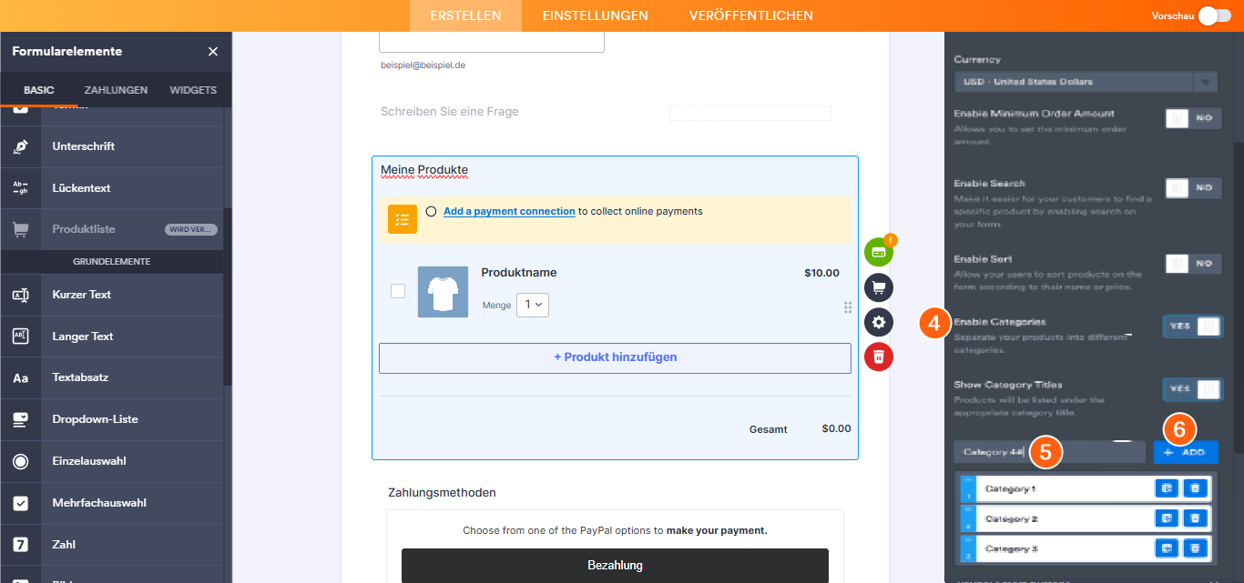
Task: Open the ZAHLUNGEN elements tab
Action: (x=116, y=90)
